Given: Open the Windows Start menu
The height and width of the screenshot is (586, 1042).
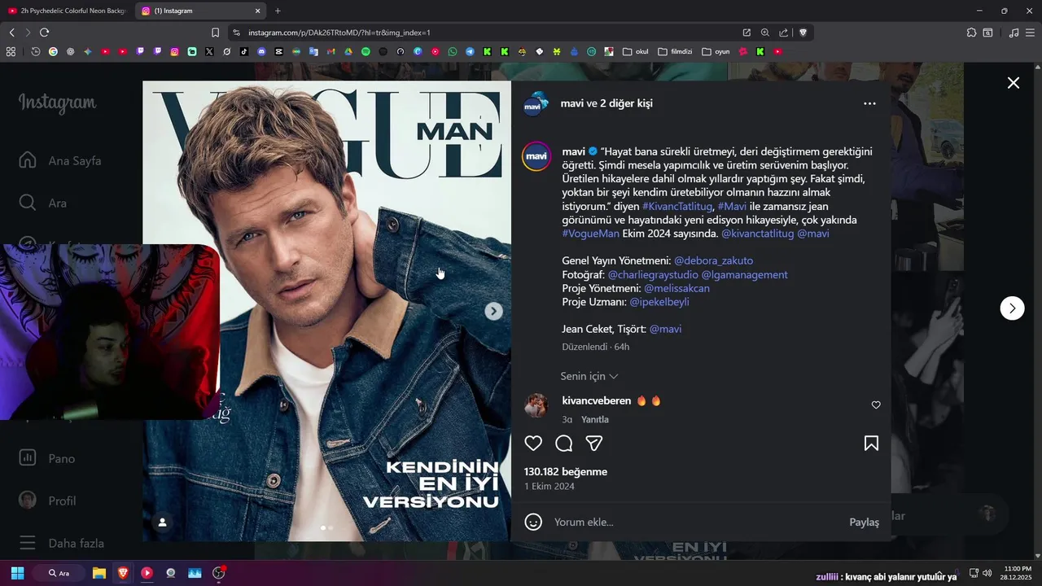Looking at the screenshot, I should click(x=17, y=573).
